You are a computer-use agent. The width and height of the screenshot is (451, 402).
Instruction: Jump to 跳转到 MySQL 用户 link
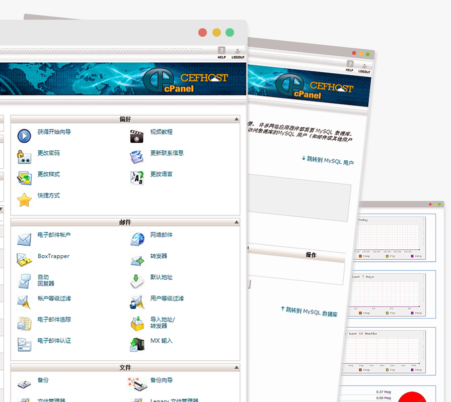[328, 160]
